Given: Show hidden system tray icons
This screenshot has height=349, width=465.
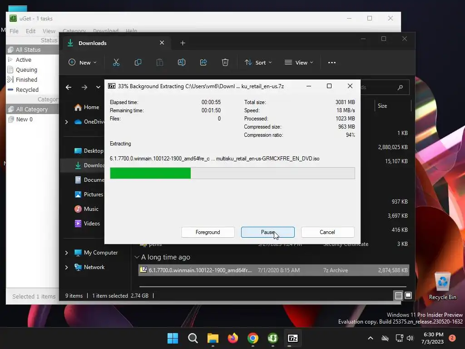Looking at the screenshot, I should click(x=371, y=338).
